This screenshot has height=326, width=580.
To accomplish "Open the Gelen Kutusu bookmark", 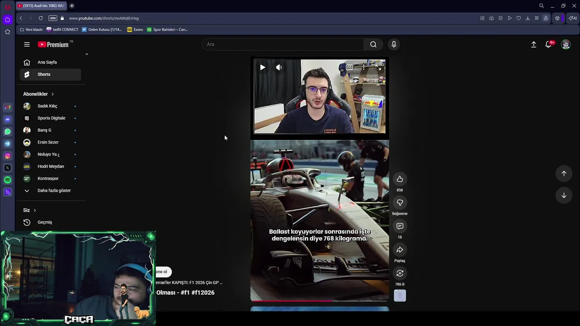I will tap(102, 29).
